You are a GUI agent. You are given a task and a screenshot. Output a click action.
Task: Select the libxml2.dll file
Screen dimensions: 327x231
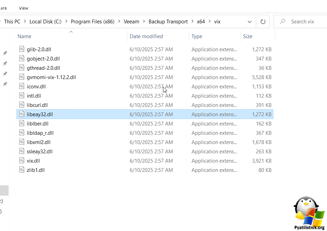39,142
